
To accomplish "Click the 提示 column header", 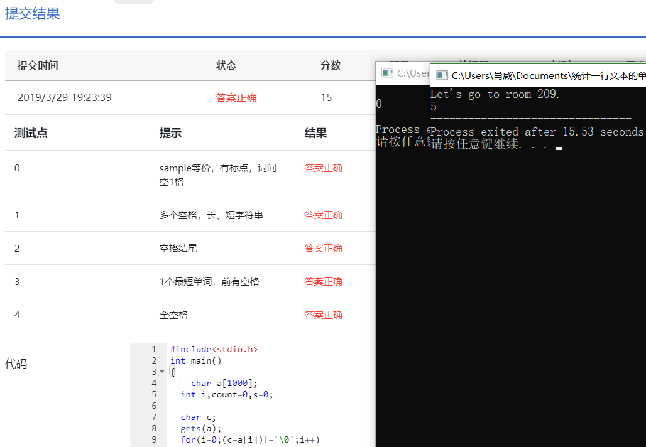I will pyautogui.click(x=170, y=133).
